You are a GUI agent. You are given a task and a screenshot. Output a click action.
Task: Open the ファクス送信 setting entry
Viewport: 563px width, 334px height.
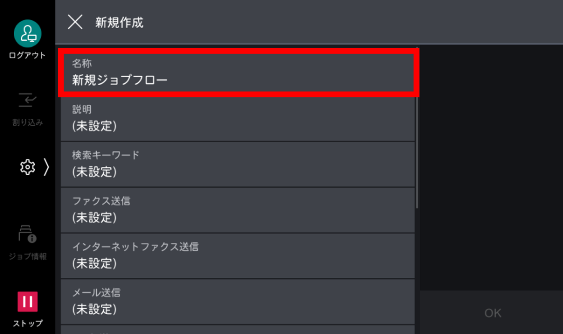238,210
